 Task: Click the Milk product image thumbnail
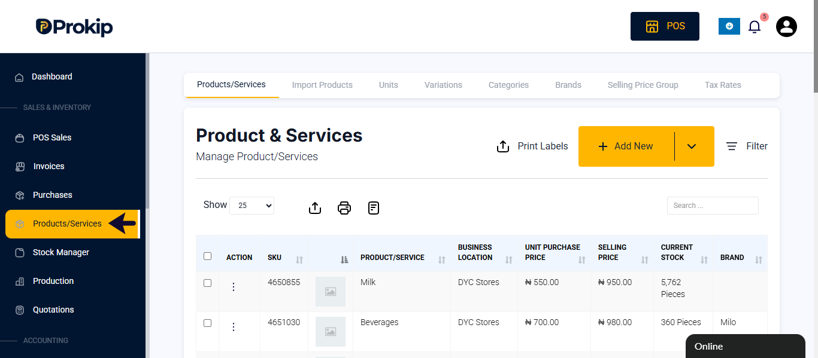coord(331,292)
